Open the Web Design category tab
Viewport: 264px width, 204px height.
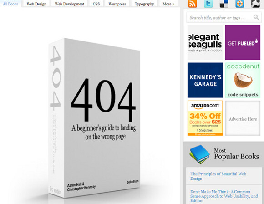pyautogui.click(x=36, y=4)
